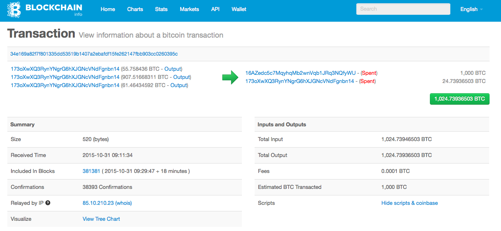Go to the Stats page

click(x=161, y=9)
